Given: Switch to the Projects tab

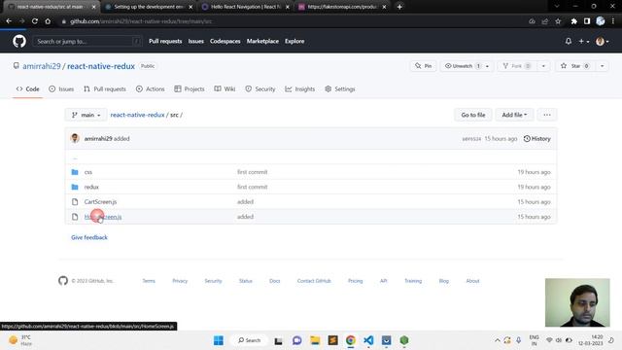Looking at the screenshot, I should point(190,88).
